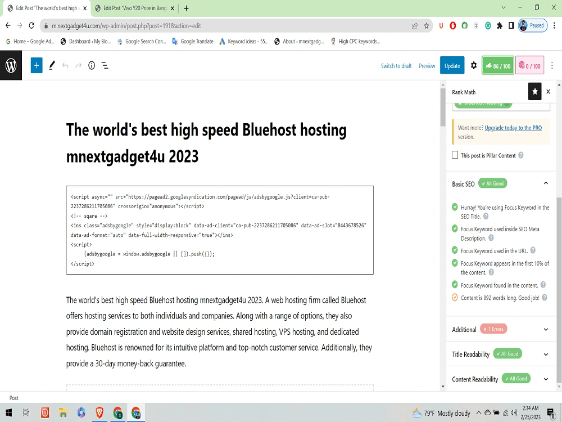Open help for Meta Description keyword check

[491, 238]
